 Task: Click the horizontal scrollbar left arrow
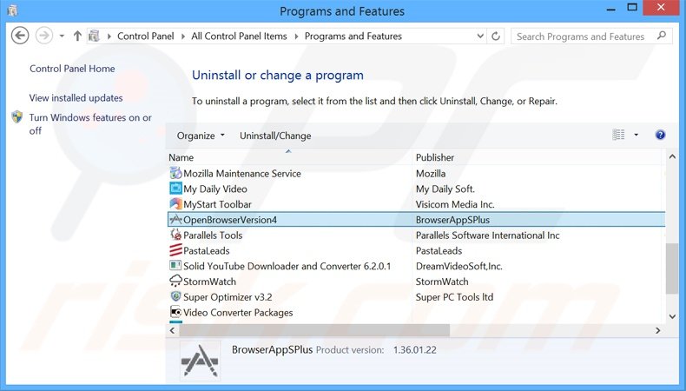click(x=173, y=330)
